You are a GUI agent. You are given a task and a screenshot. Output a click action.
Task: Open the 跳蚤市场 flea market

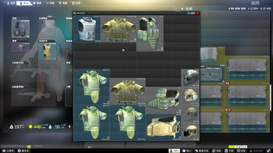click(x=202, y=151)
